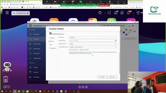Image resolution: width=166 pixels, height=93 pixels.
Task: Open Windows taskbar search
Action: 6,91
